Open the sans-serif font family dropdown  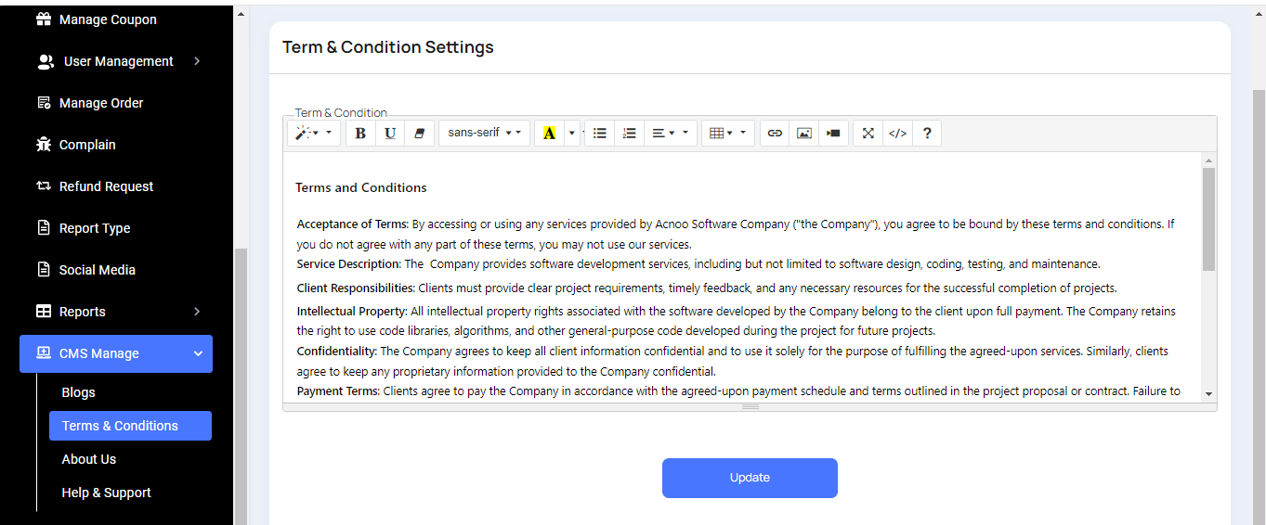[x=484, y=134]
